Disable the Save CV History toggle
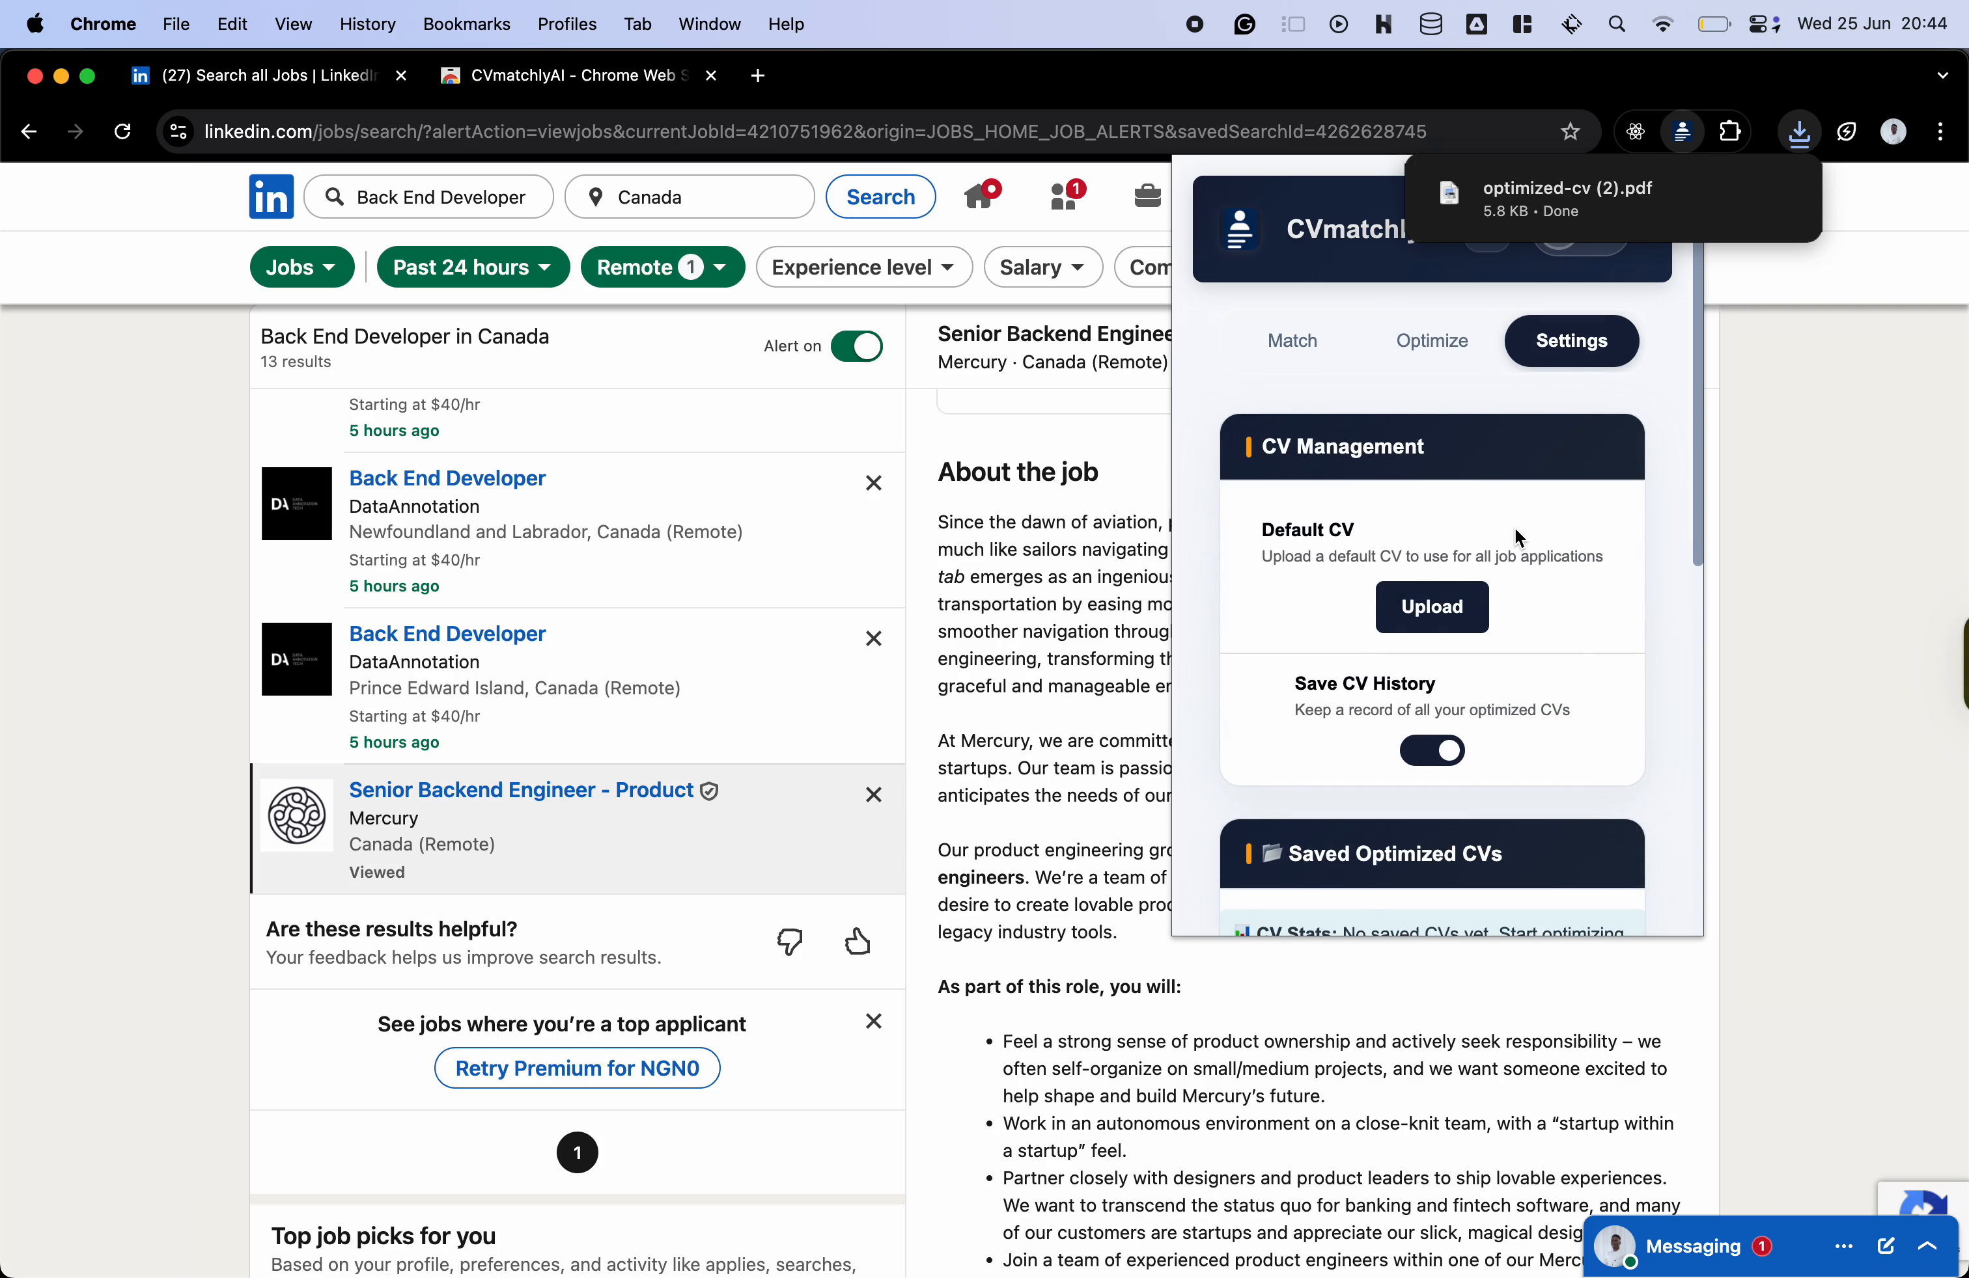Viewport: 1969px width, 1278px height. coord(1432,751)
